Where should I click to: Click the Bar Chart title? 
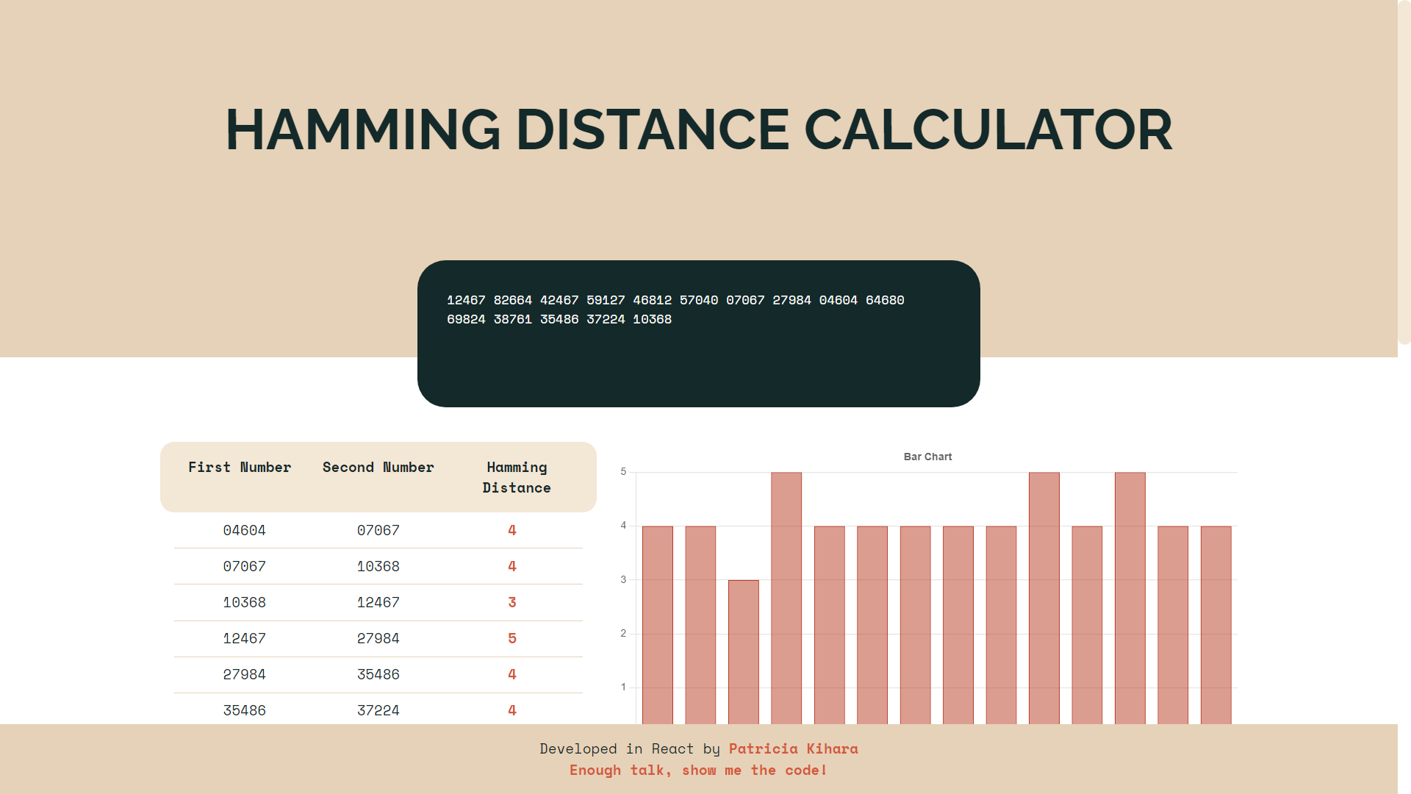(927, 457)
